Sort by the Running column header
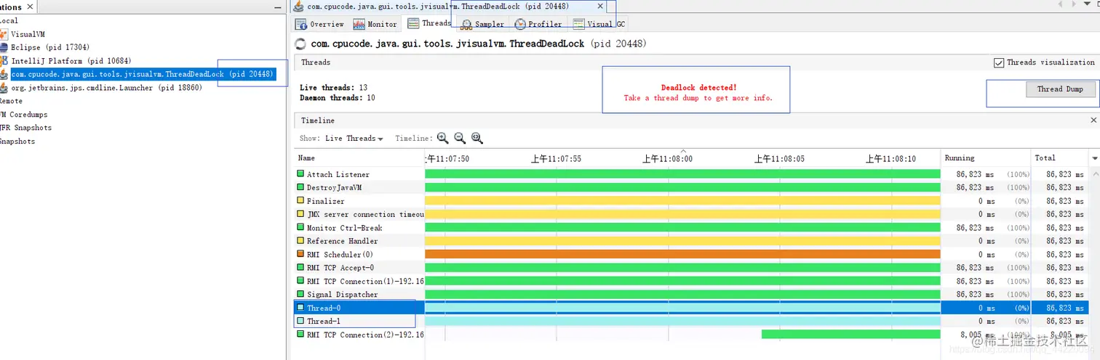Viewport: 1100px width, 360px height. tap(985, 157)
